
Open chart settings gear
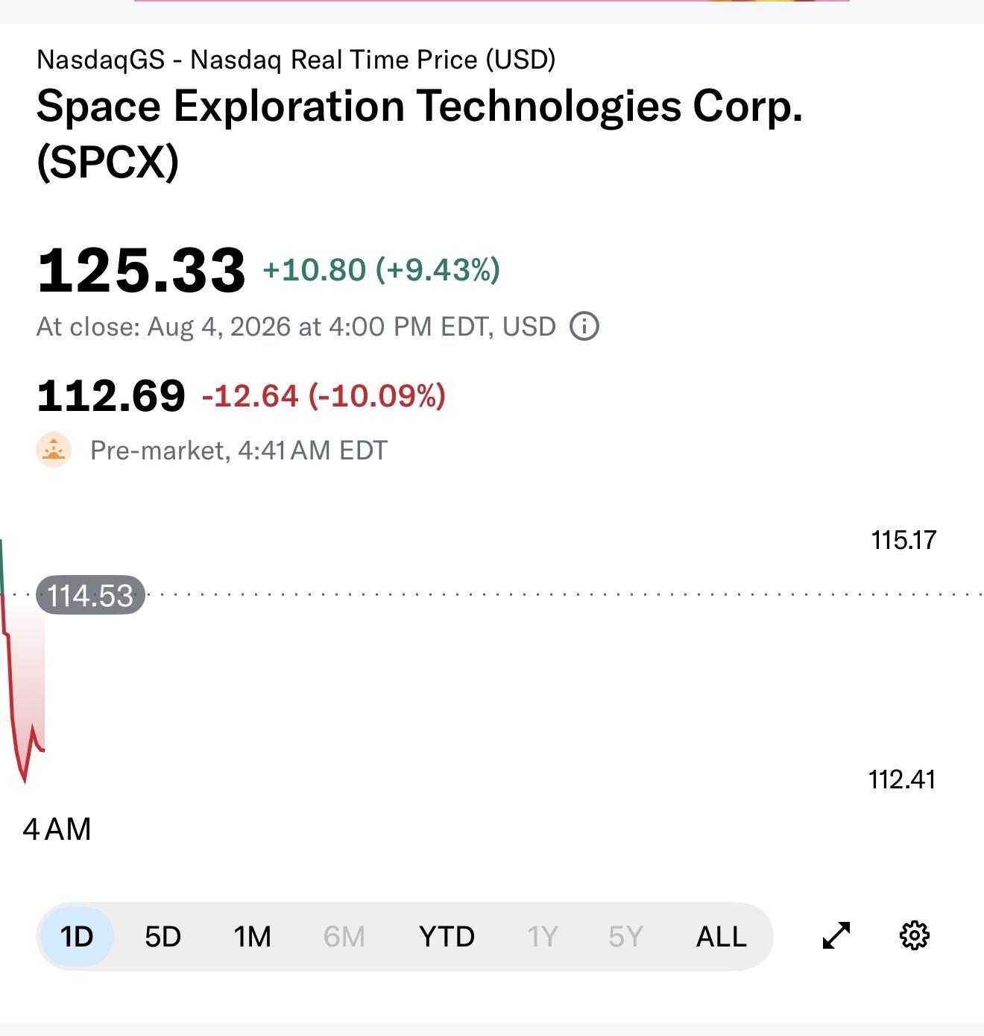click(915, 935)
